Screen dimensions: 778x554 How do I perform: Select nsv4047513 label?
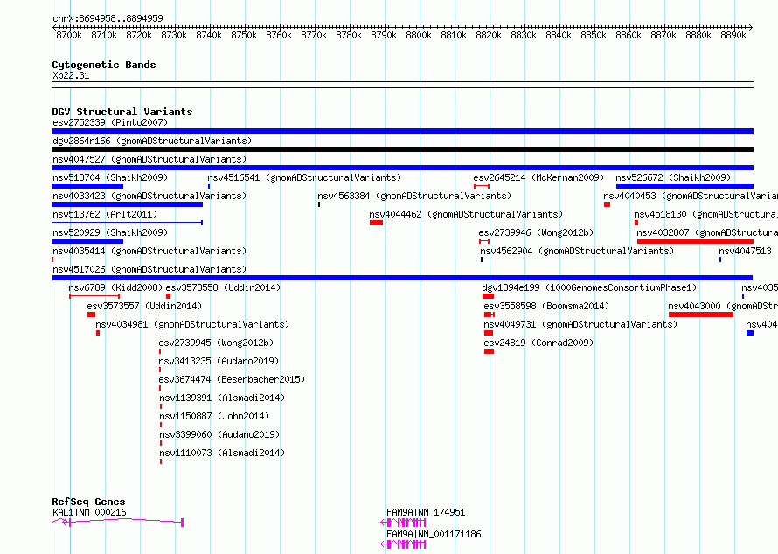[x=745, y=251]
